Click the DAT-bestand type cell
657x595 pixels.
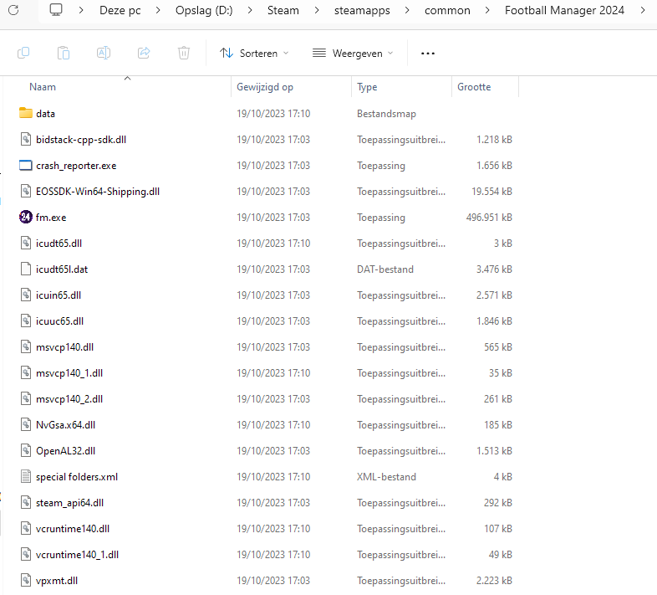coord(385,269)
